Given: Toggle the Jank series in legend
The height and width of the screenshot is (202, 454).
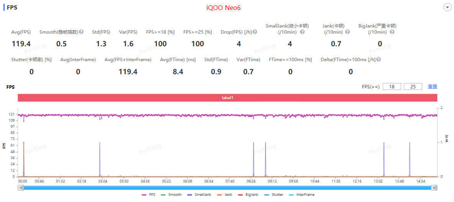Looking at the screenshot, I should [x=224, y=195].
